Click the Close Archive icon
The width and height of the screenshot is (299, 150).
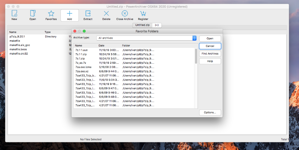(x=125, y=13)
